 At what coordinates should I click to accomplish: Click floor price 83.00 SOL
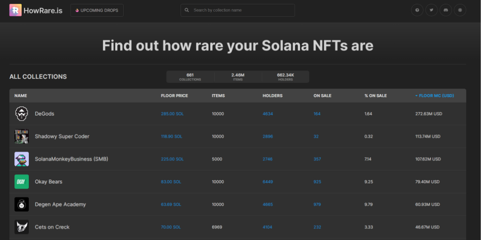(171, 182)
